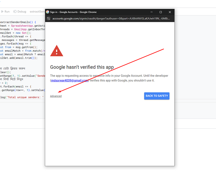Close the Sign in Google Accounts popup

point(170,12)
